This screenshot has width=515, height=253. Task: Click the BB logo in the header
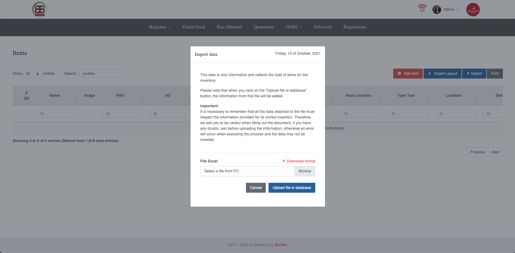coord(40,9)
